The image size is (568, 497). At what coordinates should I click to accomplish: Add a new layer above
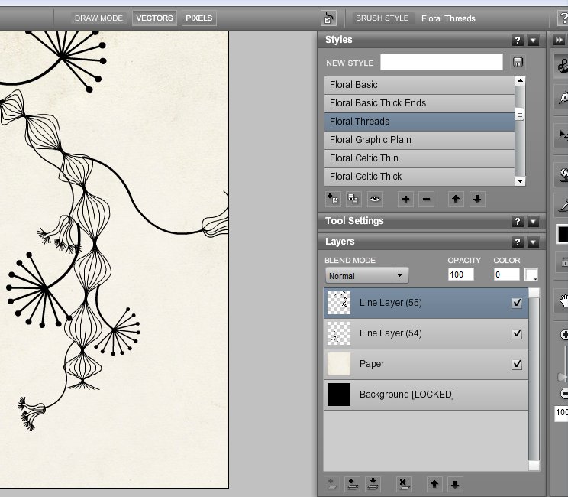352,484
